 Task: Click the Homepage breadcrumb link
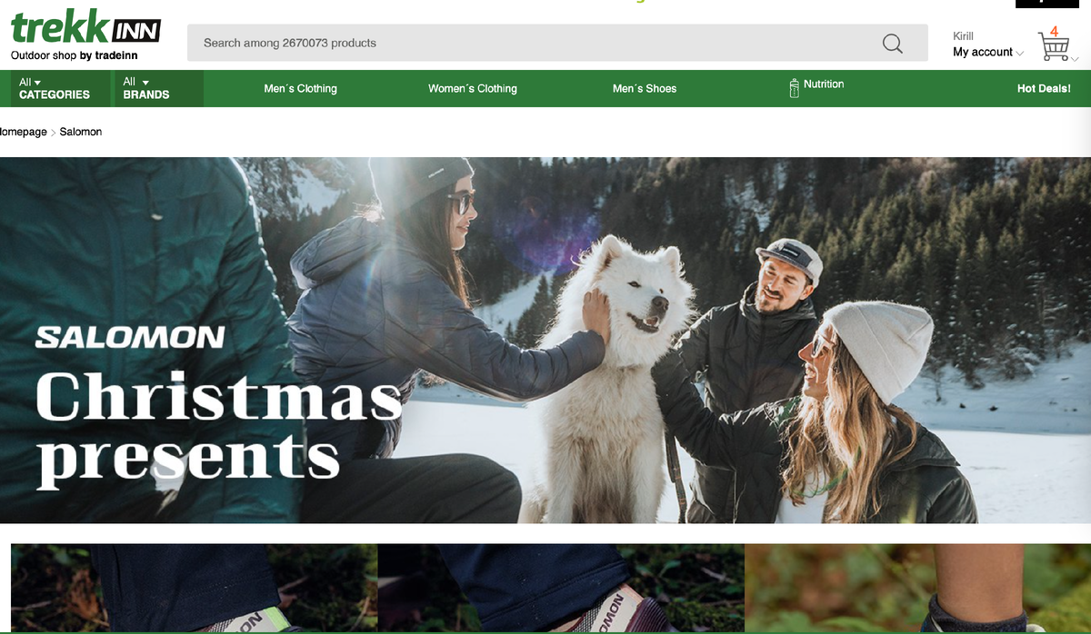click(x=23, y=132)
